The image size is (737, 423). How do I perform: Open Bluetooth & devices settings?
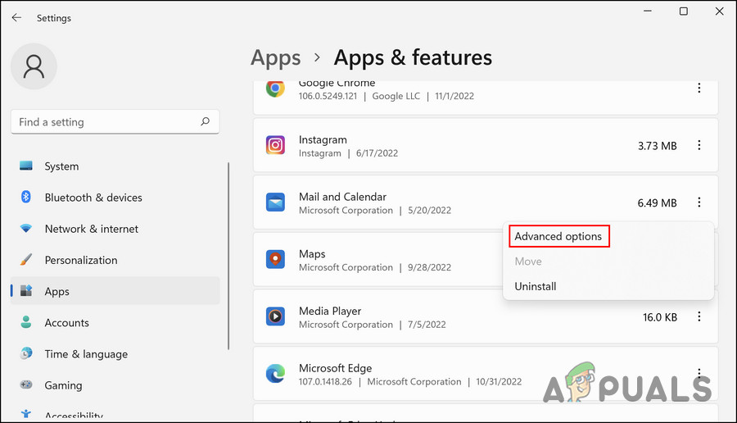(x=115, y=197)
